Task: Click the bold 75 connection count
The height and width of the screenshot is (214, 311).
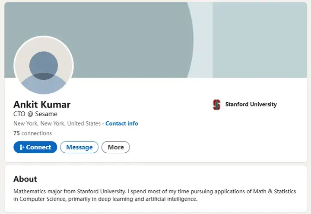Action: point(17,133)
